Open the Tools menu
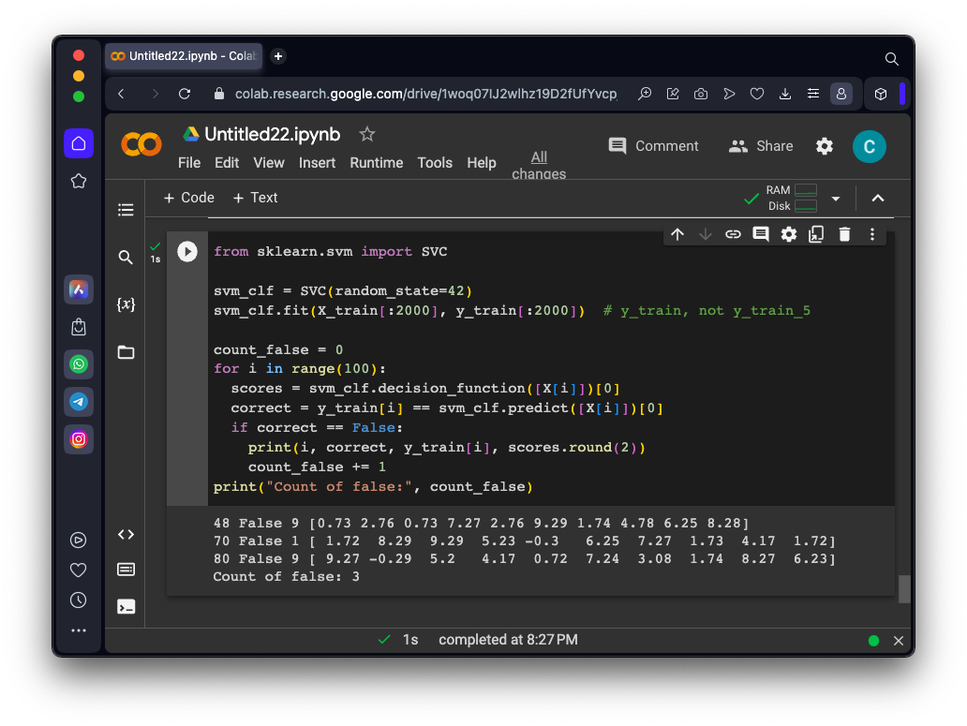967x726 pixels. 435,163
